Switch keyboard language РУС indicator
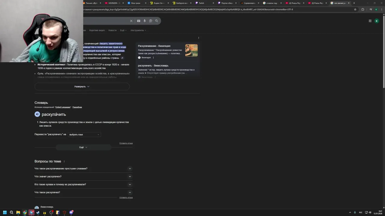This screenshot has width=385, height=216. [x=361, y=212]
